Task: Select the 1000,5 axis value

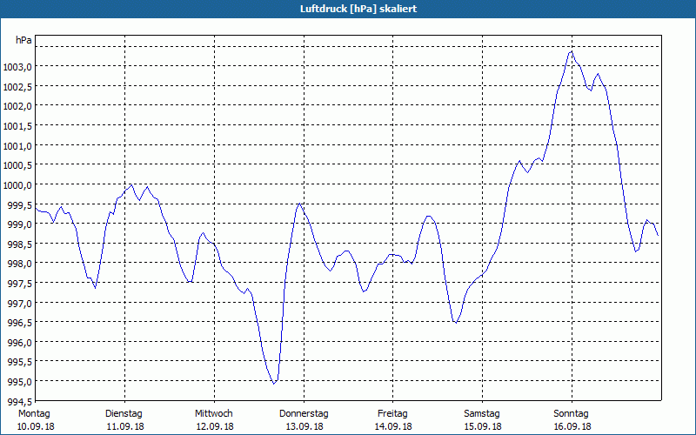Action: pyautogui.click(x=17, y=165)
